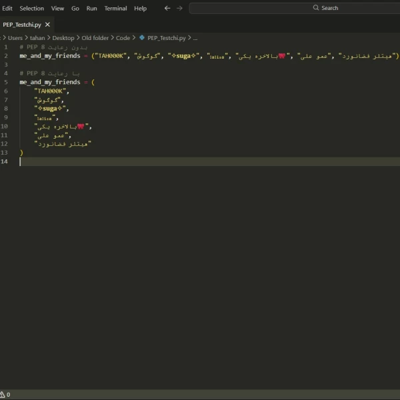The image size is (400, 400).
Task: Click the Python file icon in breadcrumbs
Action: tap(142, 38)
